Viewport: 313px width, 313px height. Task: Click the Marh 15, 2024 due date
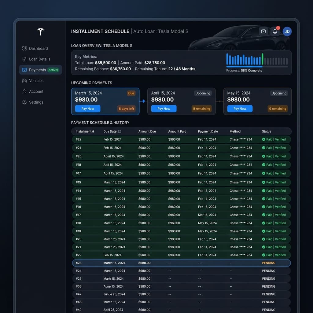click(113, 278)
